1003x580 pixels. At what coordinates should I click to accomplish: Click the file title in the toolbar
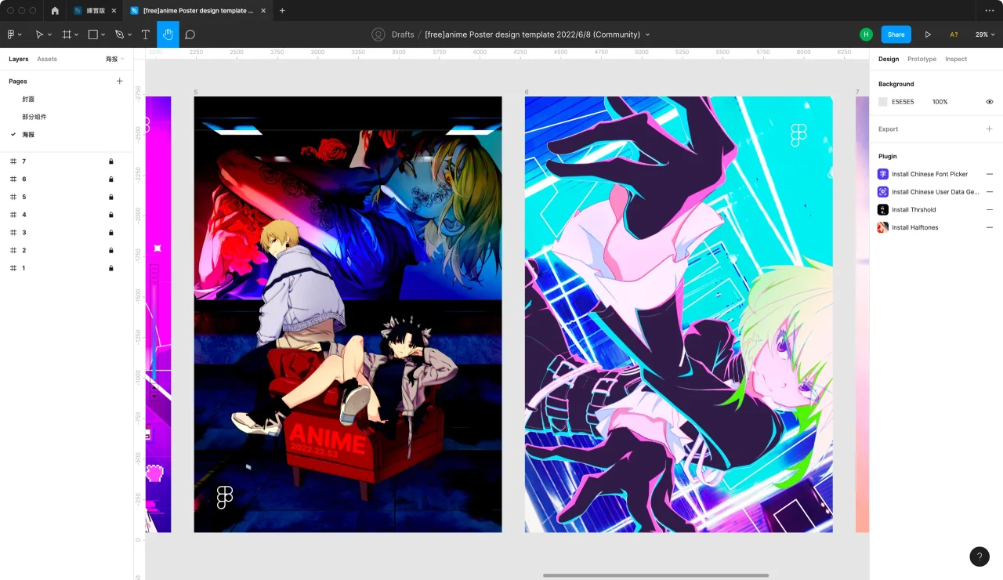point(533,34)
